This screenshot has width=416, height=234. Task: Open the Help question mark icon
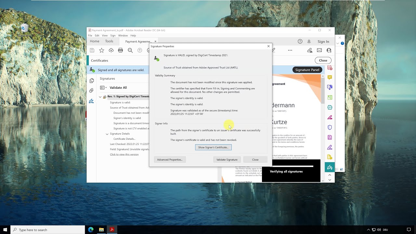pyautogui.click(x=300, y=41)
